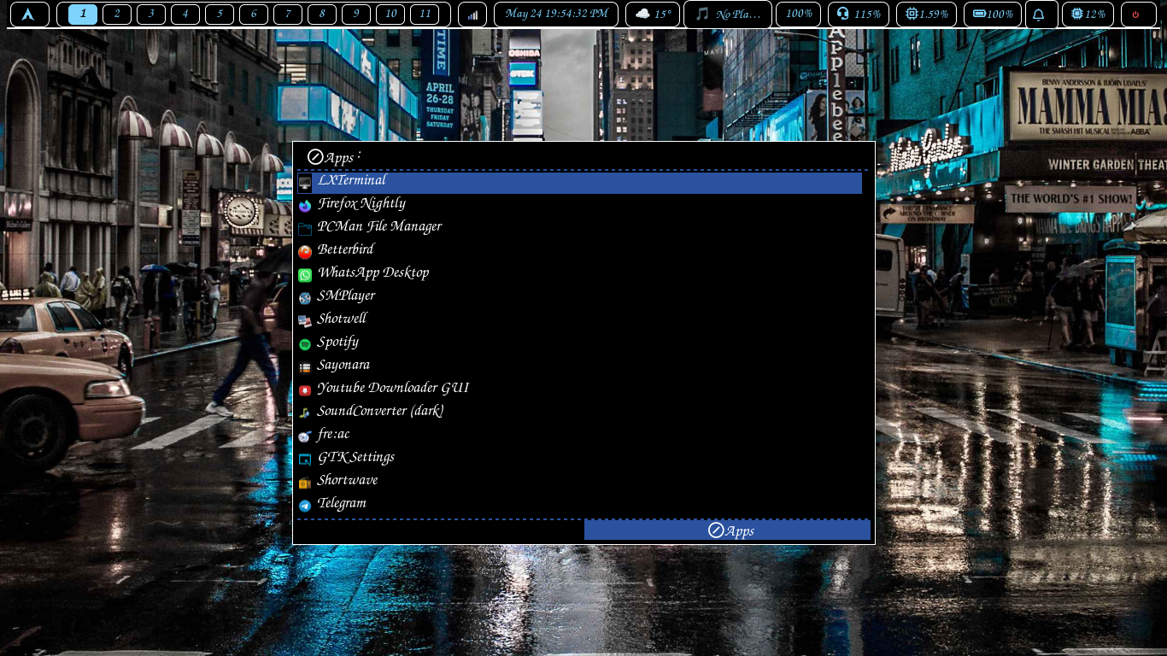Click the GTK Settings icon
The height and width of the screenshot is (656, 1167).
(305, 460)
